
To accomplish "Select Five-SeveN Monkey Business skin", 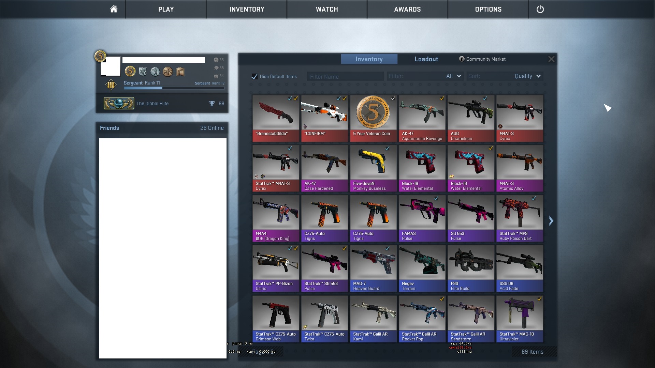I will [x=373, y=168].
